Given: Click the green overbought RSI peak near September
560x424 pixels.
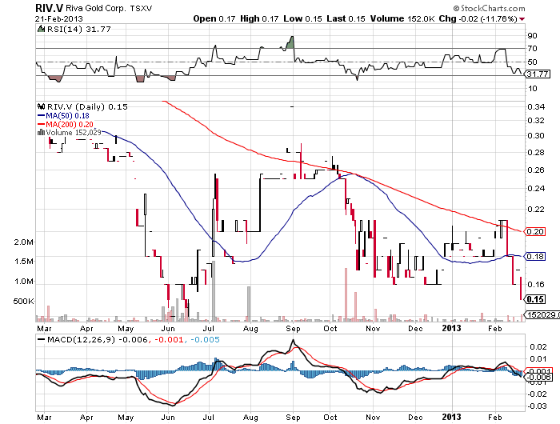Looking at the screenshot, I should coord(290,42).
